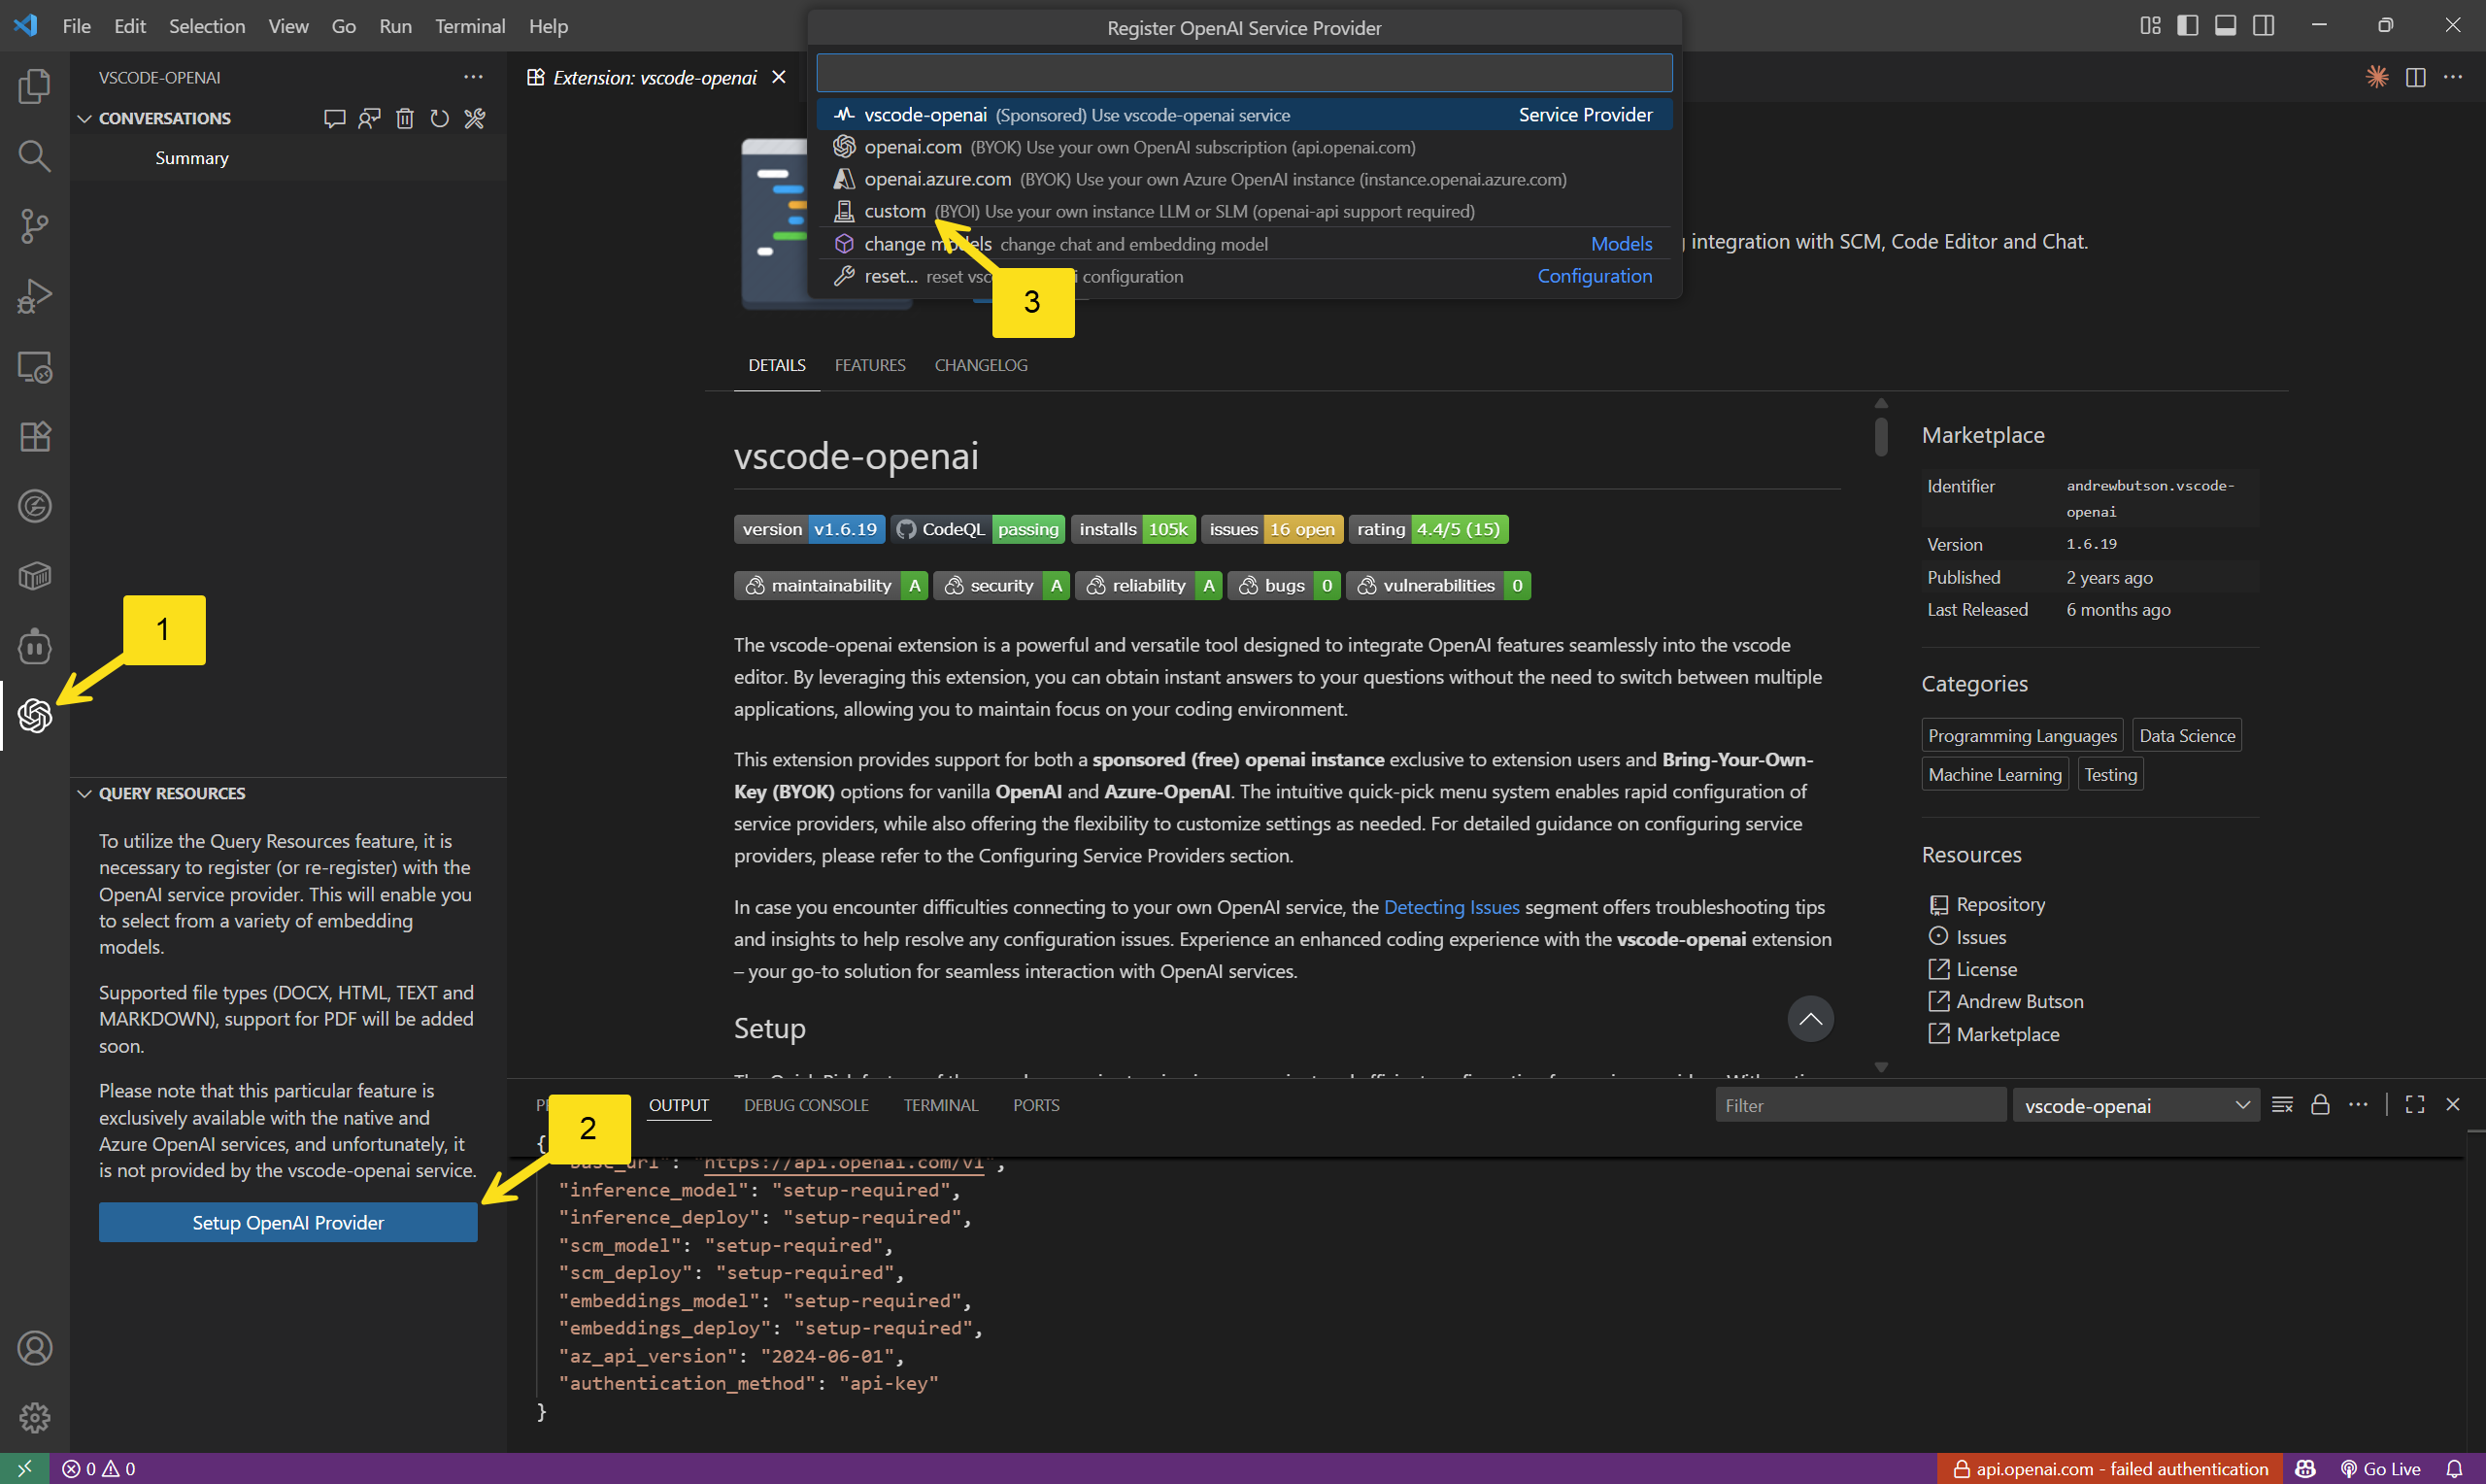Image resolution: width=2486 pixels, height=1484 pixels.
Task: Open the Extensions view
Action: tap(35, 437)
